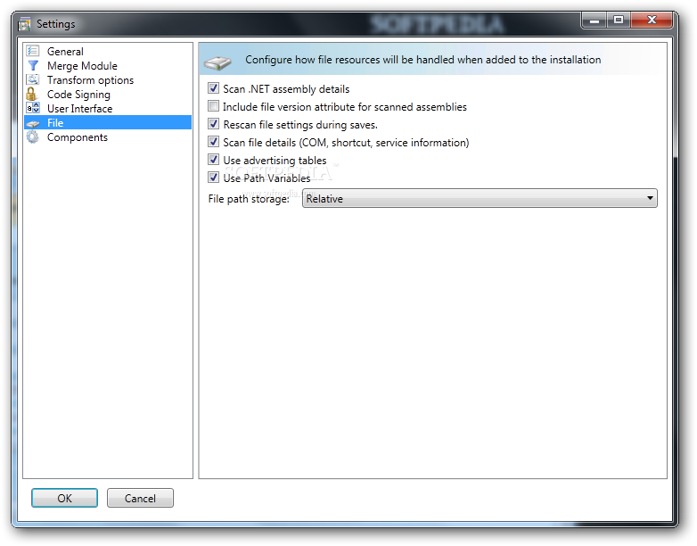The image size is (697, 546).
Task: Click the Settings window title icon
Action: pos(24,24)
